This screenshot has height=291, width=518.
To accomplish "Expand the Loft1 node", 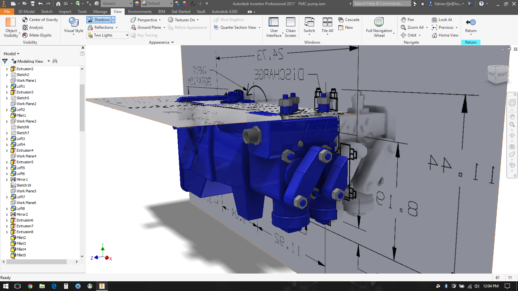I will tap(7, 86).
